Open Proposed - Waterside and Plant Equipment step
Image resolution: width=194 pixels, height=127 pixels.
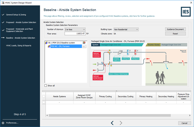pos(19,30)
